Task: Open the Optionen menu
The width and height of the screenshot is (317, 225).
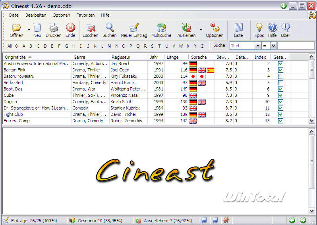Action: pyautogui.click(x=61, y=15)
